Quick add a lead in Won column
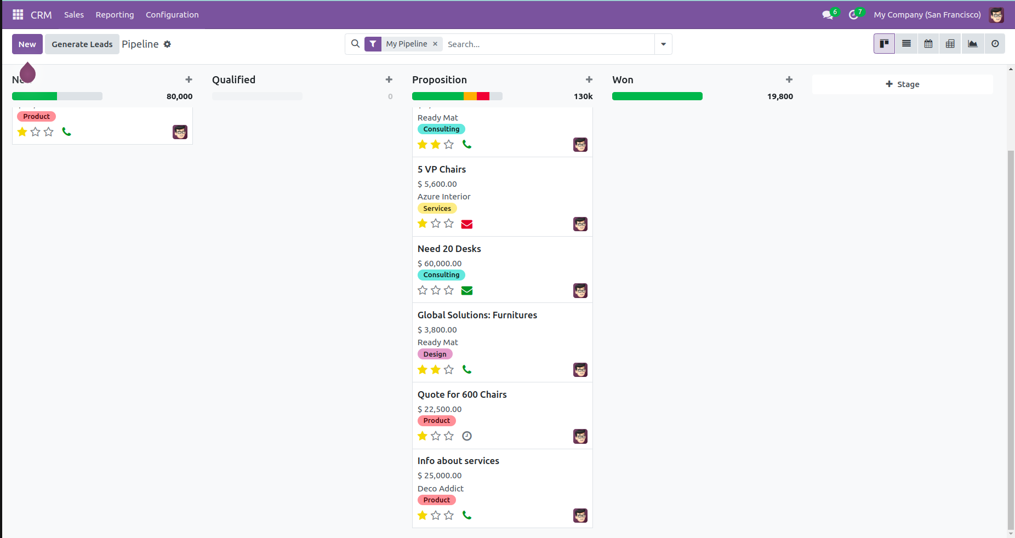Screen dimensions: 1015x538 pyautogui.click(x=789, y=79)
